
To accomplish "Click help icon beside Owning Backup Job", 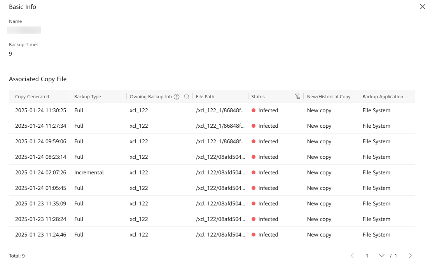I will click(x=177, y=97).
